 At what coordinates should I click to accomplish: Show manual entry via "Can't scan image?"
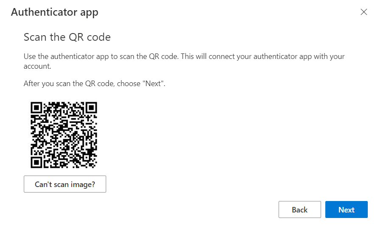click(x=65, y=184)
